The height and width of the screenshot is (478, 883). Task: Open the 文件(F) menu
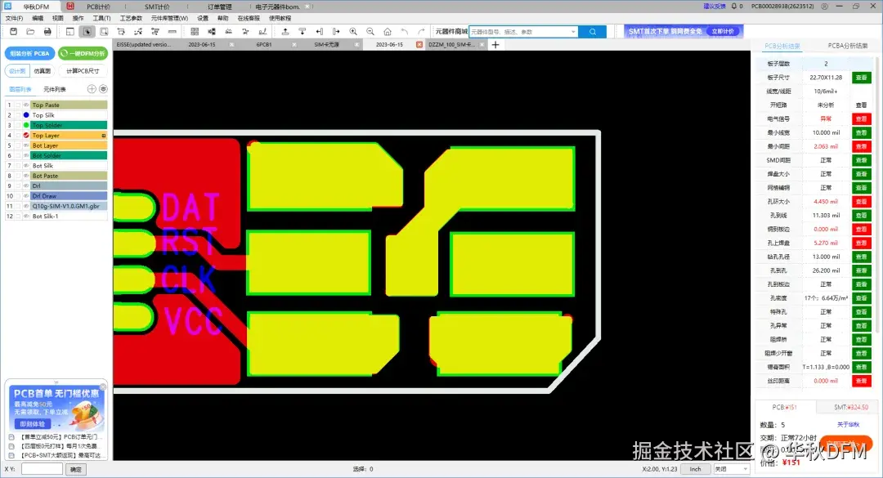pos(14,18)
